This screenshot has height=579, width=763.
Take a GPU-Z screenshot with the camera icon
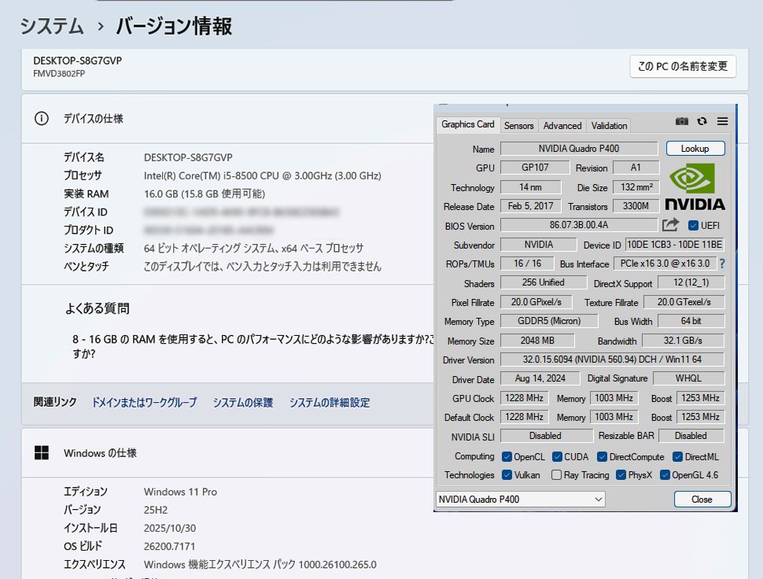(x=682, y=121)
